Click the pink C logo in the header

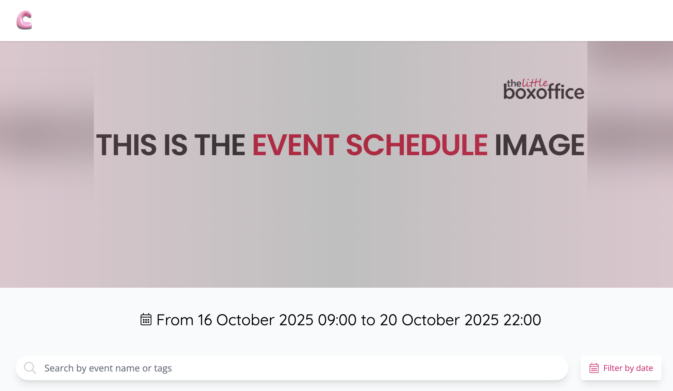pos(24,20)
